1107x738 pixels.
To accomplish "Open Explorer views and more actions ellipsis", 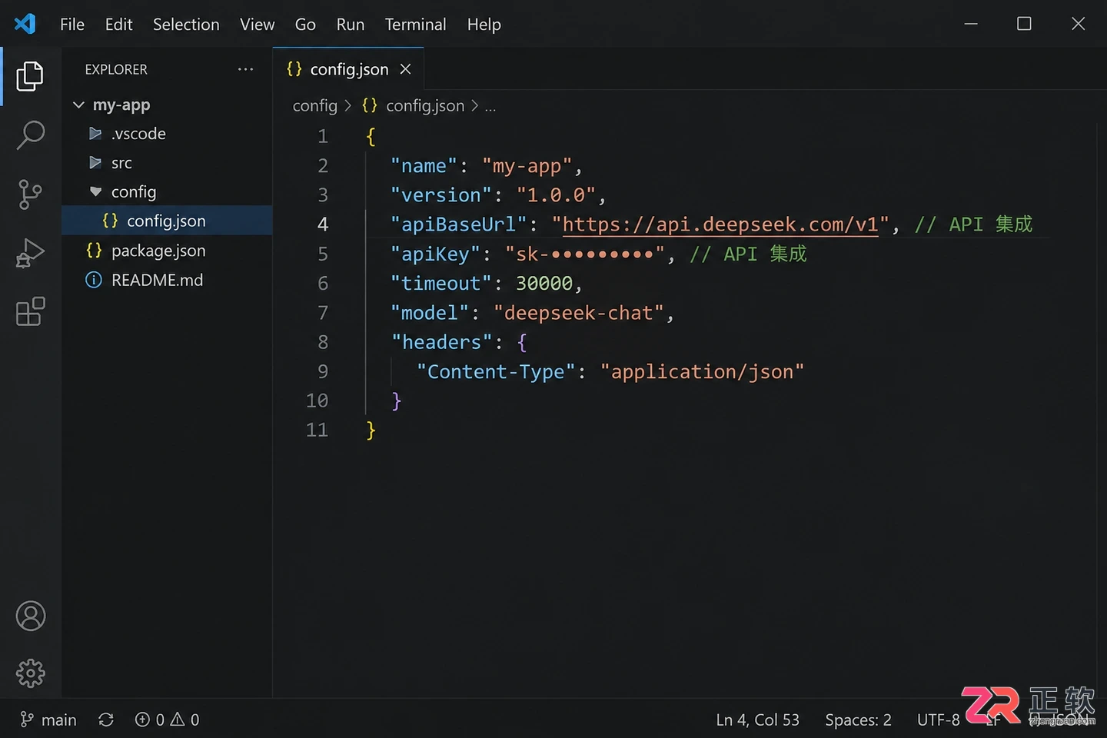I will click(245, 69).
